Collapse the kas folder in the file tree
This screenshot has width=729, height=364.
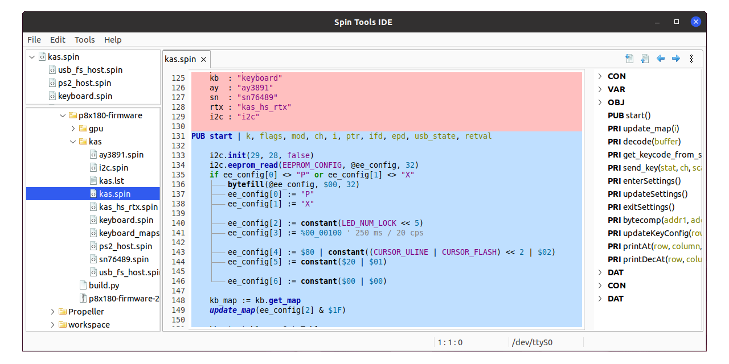point(72,141)
